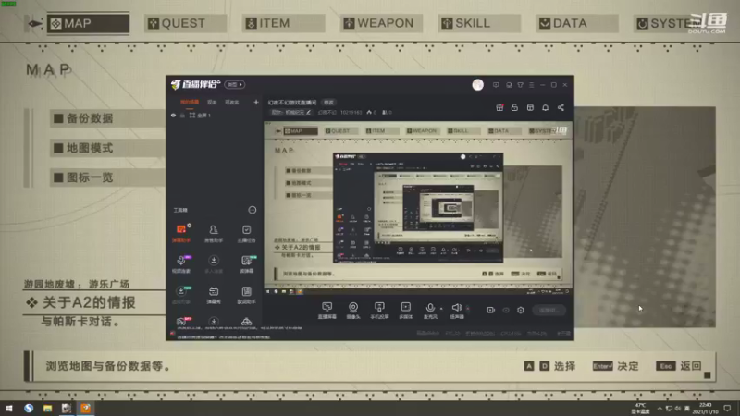Open the microphone dropdown arrow
Screen dimensions: 740x416
click(x=441, y=309)
